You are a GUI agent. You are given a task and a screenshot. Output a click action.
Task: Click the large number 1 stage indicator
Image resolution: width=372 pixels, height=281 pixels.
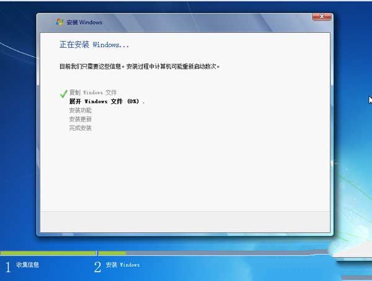pos(8,267)
